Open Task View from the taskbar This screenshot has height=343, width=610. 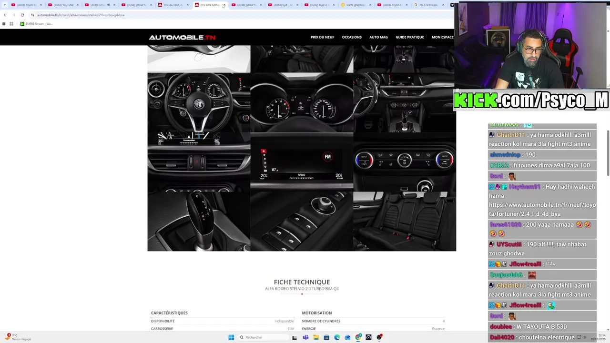pos(295,337)
